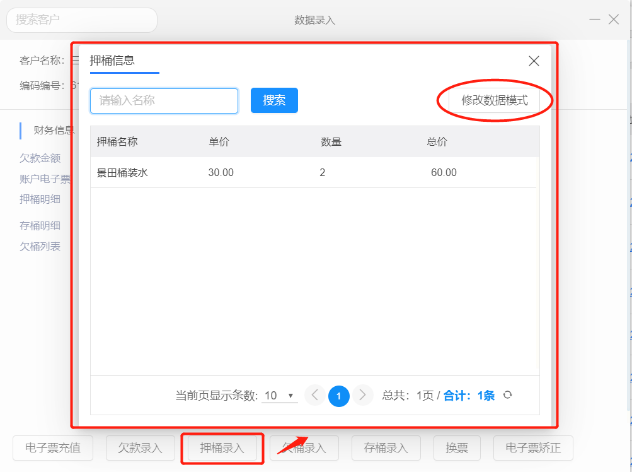Select page number 1 in pagination
The image size is (632, 472).
coord(339,396)
